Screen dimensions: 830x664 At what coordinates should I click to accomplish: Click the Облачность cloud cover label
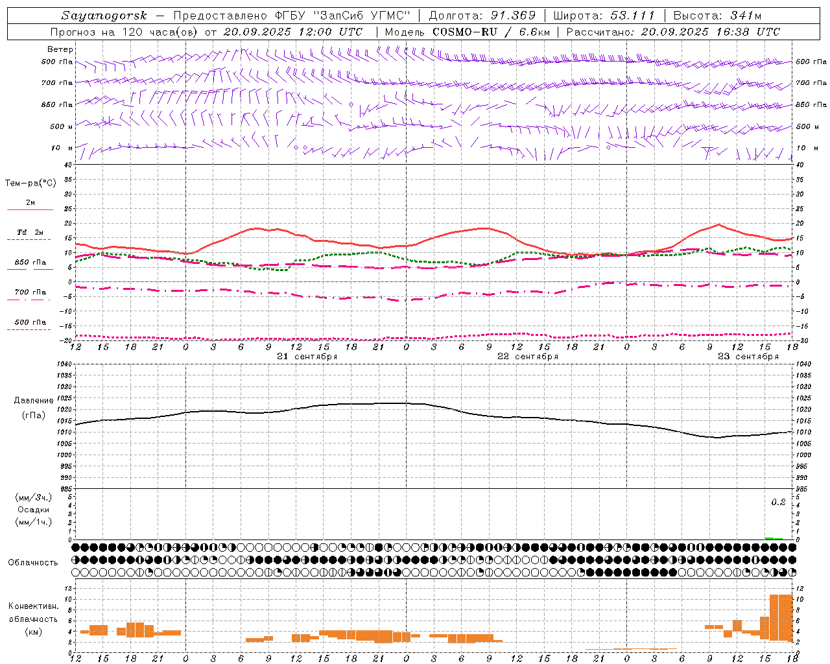(33, 563)
